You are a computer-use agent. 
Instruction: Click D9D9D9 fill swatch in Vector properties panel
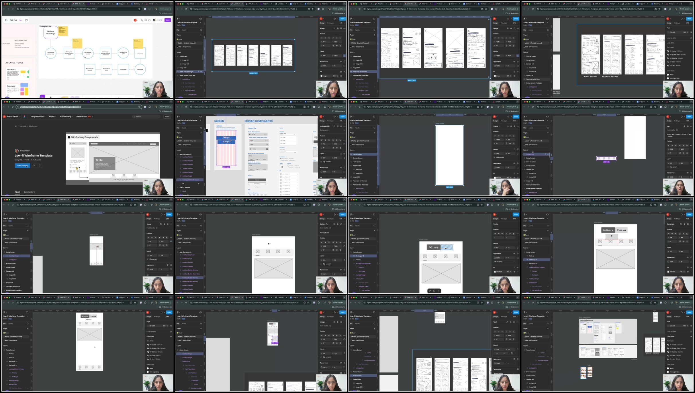495,272
